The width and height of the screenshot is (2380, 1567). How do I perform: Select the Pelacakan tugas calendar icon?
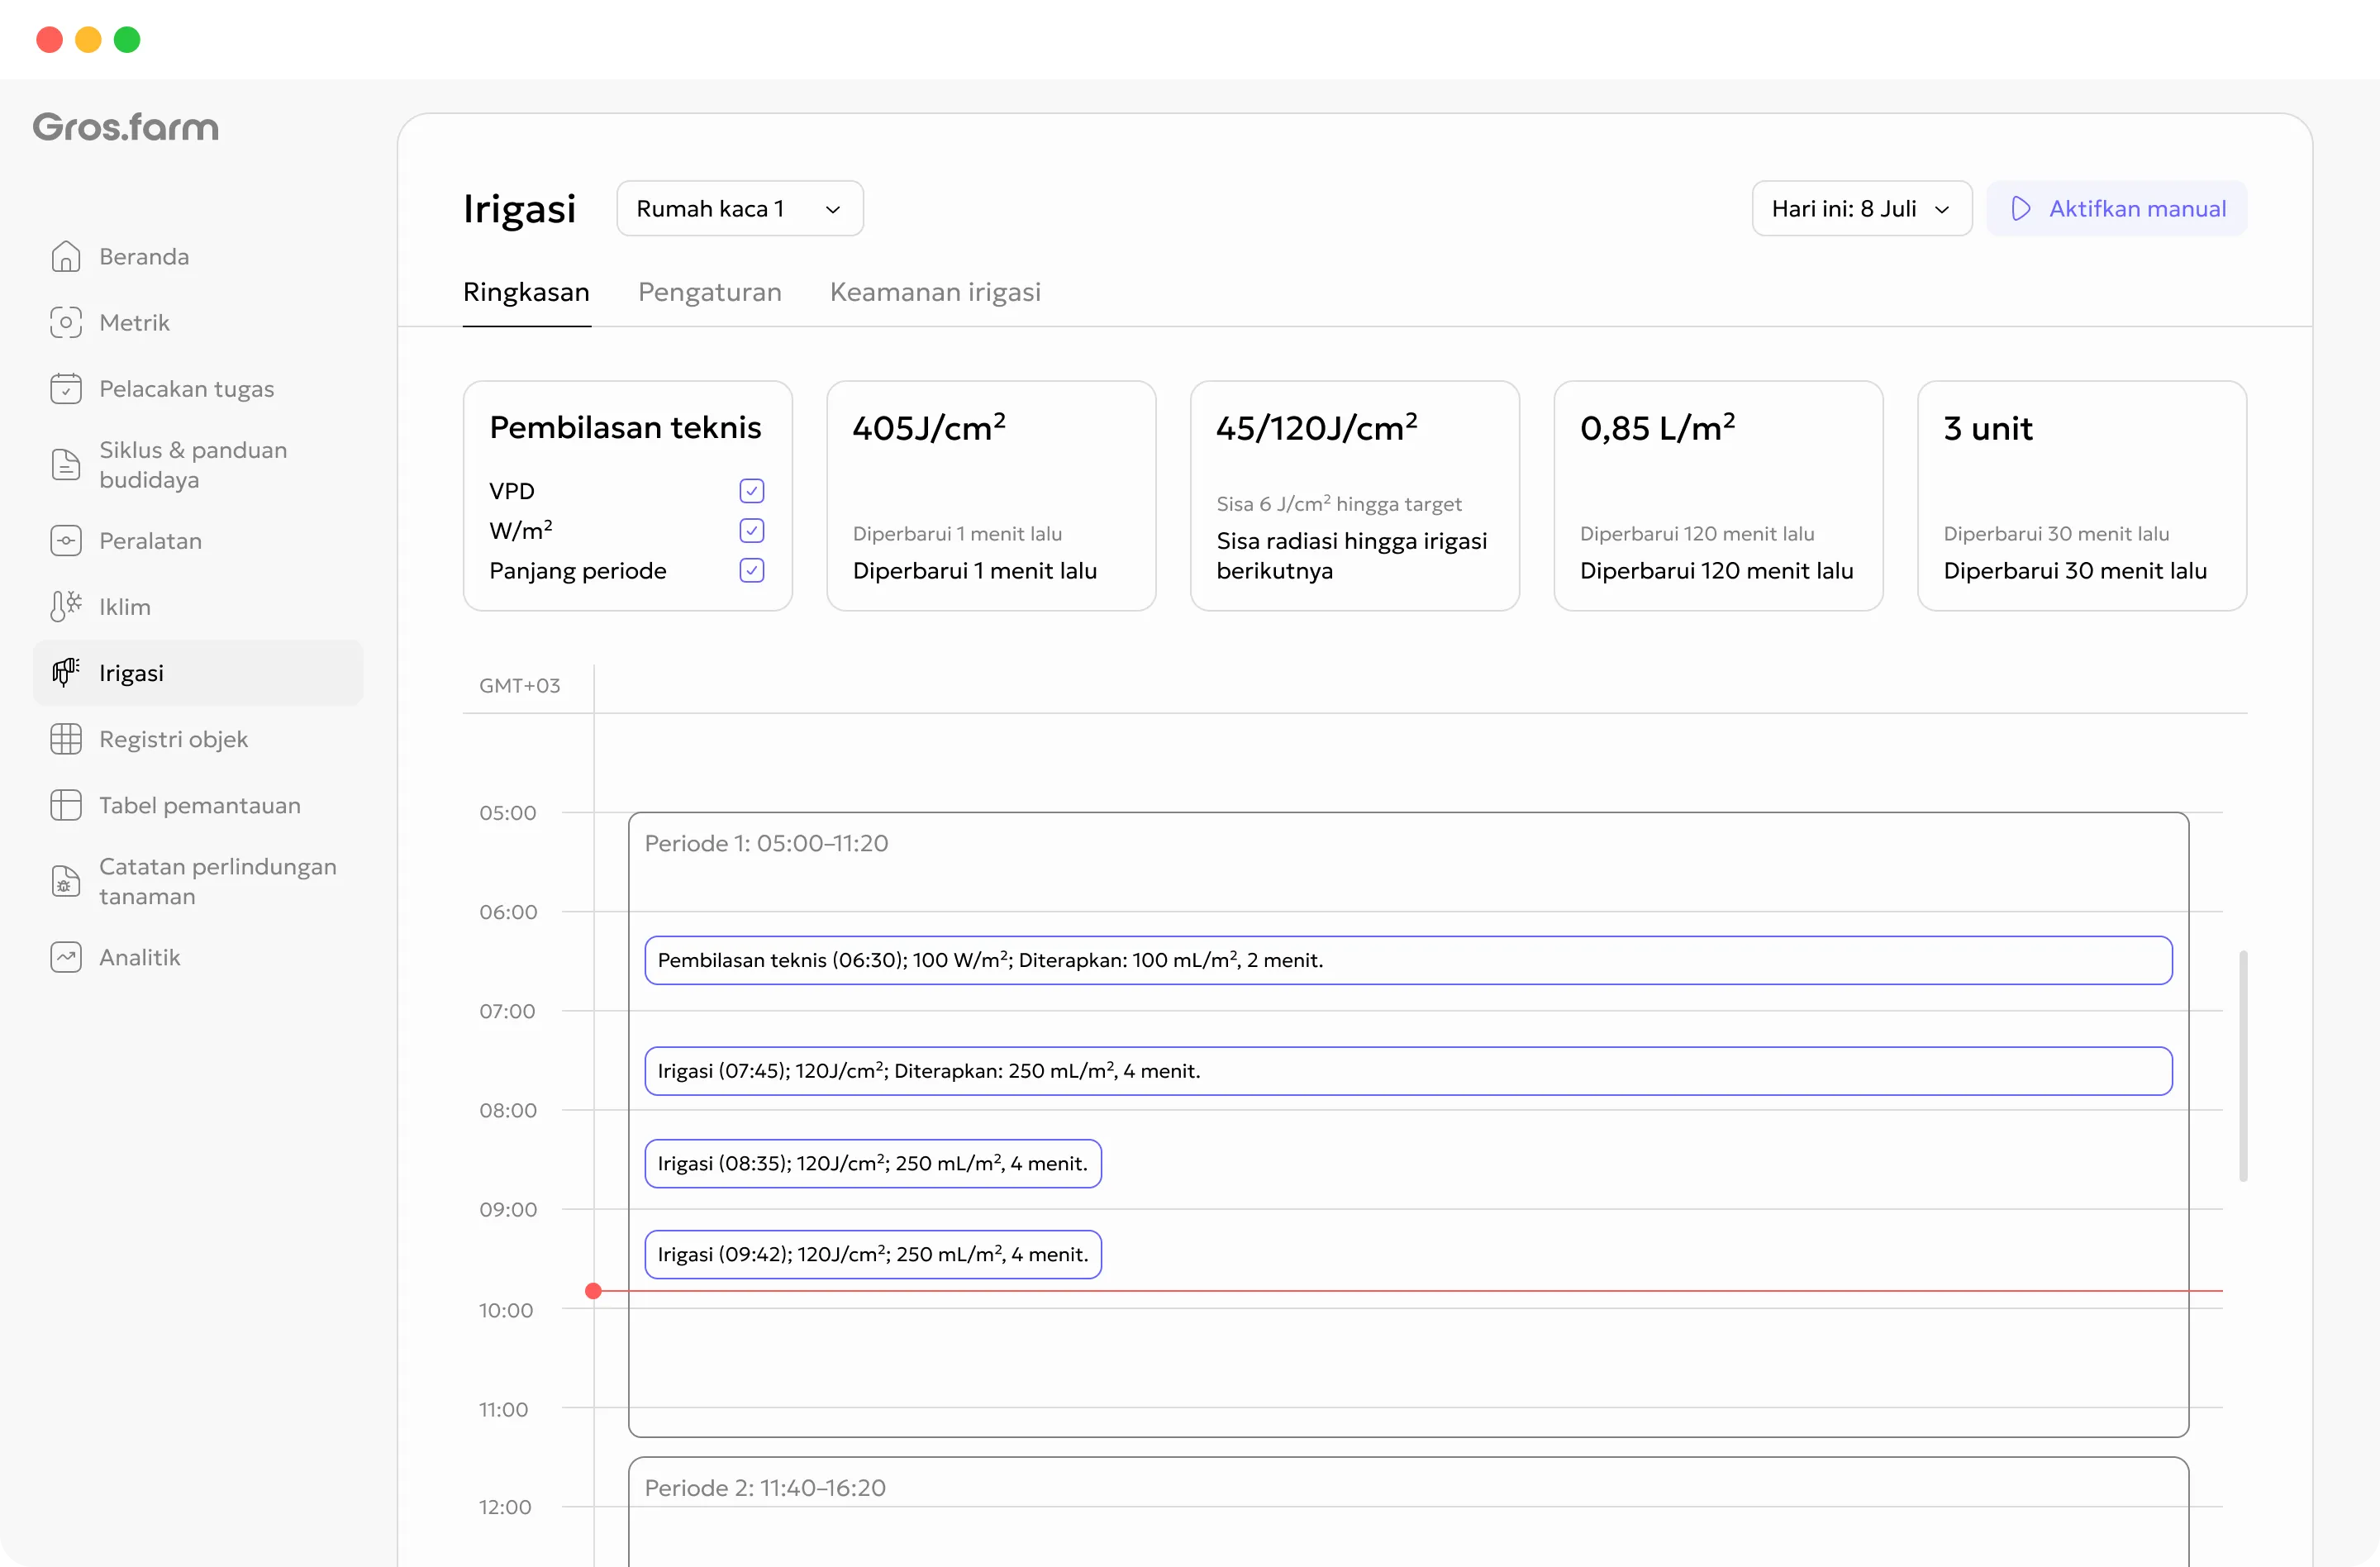point(66,388)
